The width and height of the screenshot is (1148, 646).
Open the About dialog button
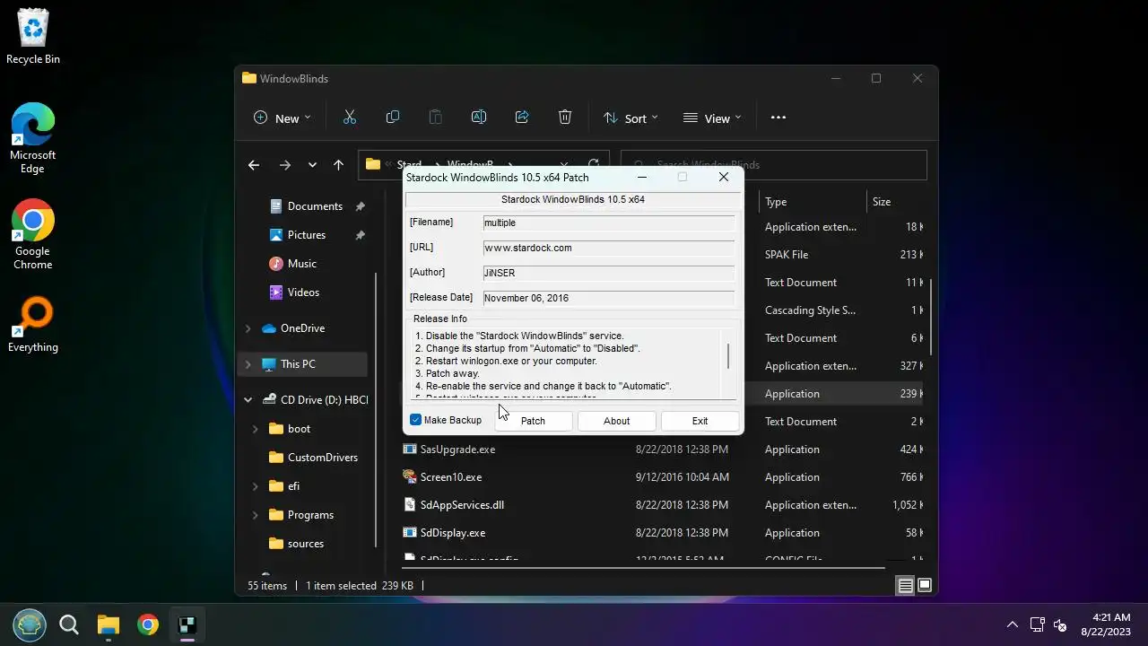coord(616,421)
